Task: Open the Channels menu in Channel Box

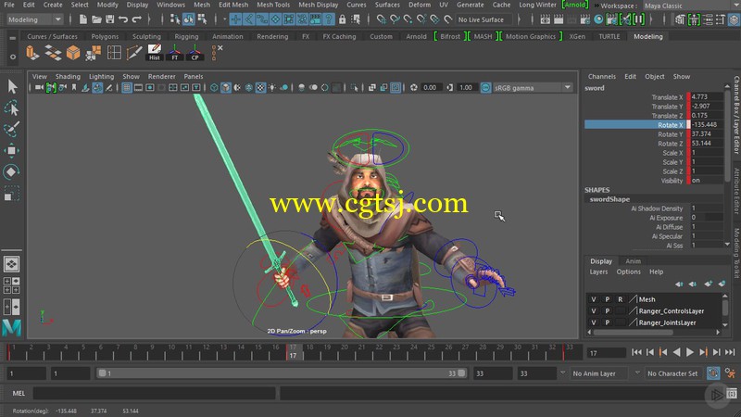Action: click(601, 77)
